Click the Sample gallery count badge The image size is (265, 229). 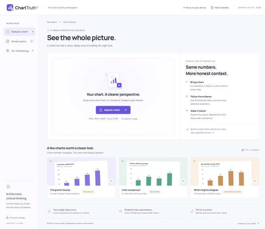pos(31,41)
